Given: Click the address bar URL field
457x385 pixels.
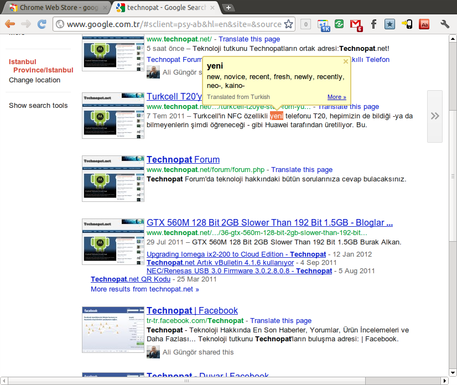Looking at the screenshot, I should (x=174, y=24).
